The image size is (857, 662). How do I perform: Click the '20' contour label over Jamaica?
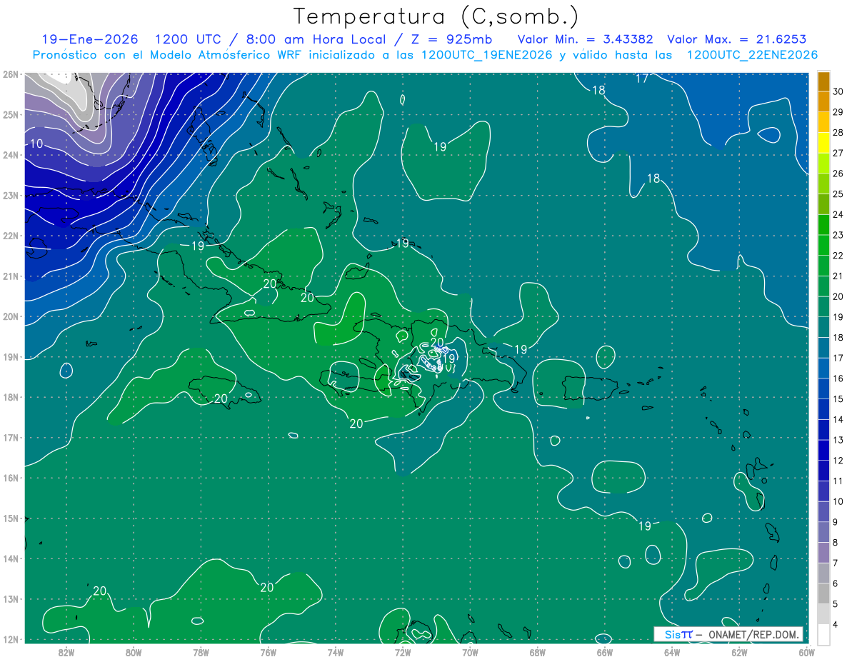(221, 398)
